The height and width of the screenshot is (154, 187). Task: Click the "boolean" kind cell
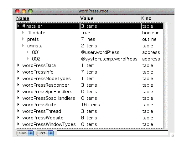(151, 33)
